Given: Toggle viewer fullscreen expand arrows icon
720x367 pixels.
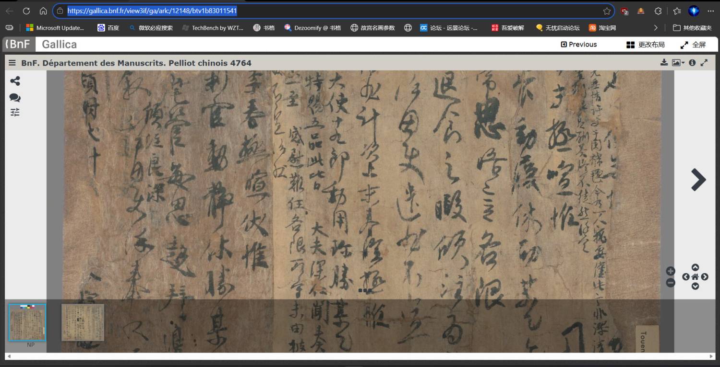Looking at the screenshot, I should [x=704, y=62].
